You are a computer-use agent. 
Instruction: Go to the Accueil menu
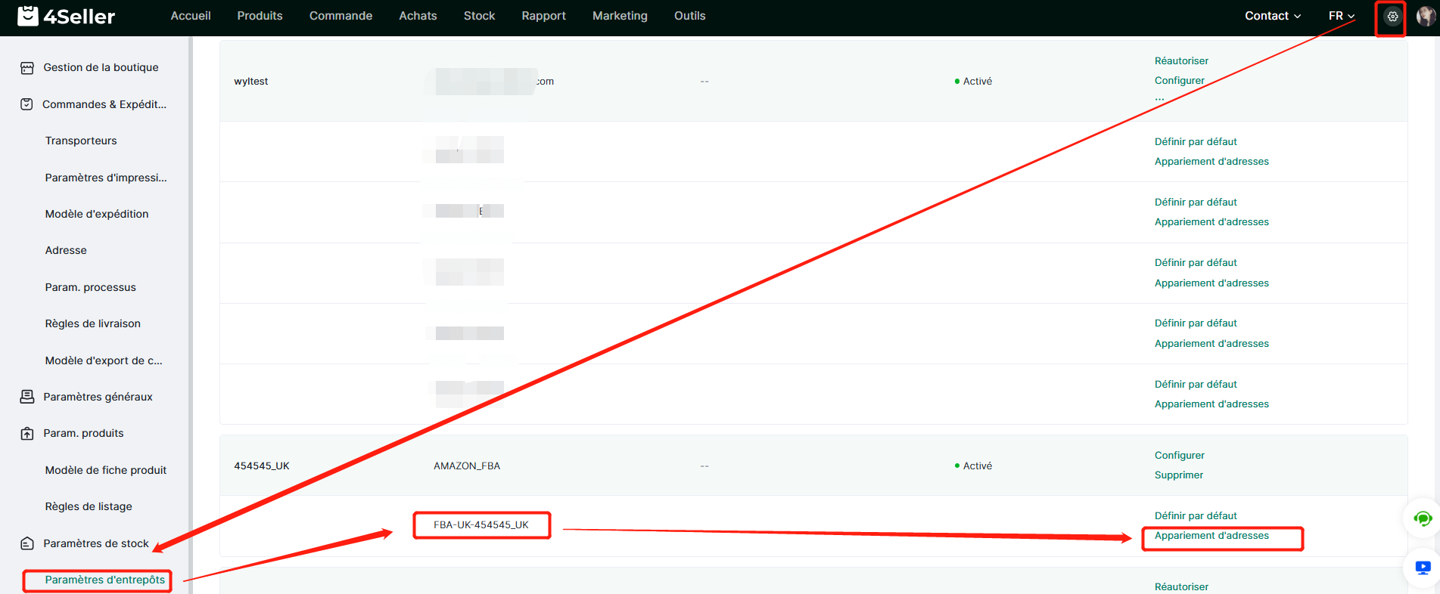tap(191, 16)
